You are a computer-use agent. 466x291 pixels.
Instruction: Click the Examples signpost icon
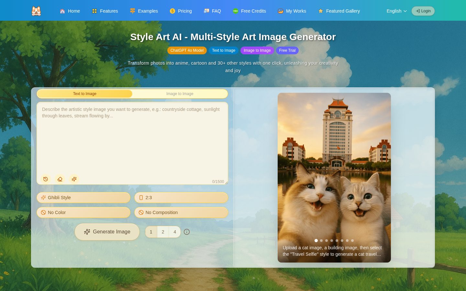(132, 11)
